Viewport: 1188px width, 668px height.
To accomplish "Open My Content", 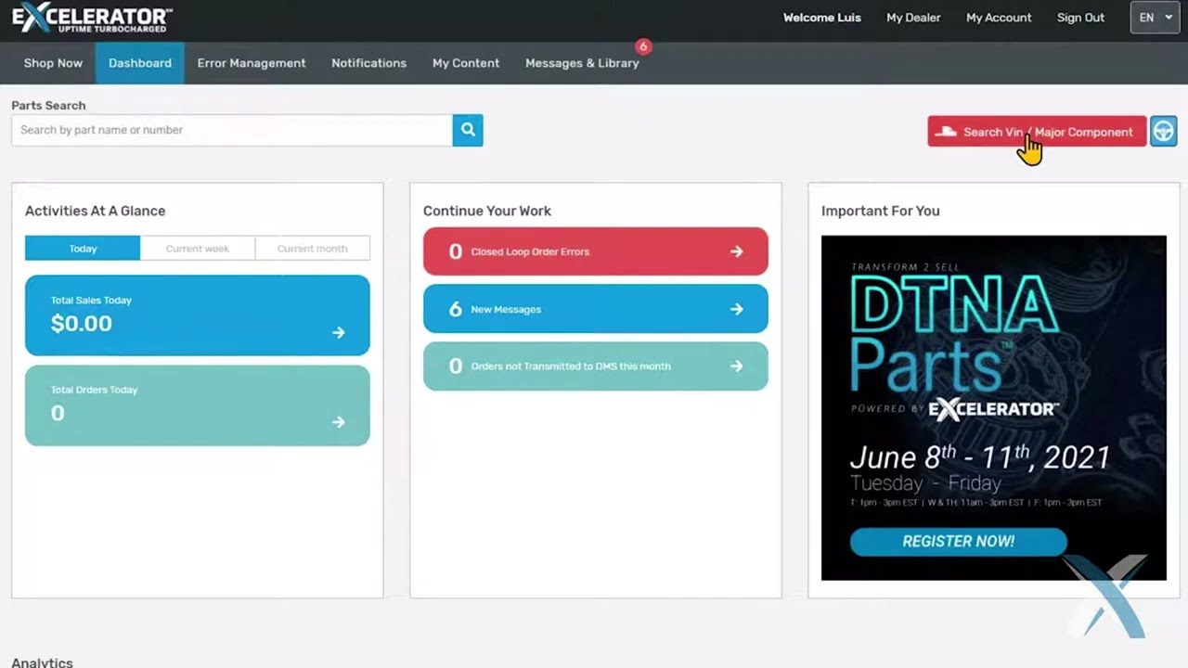I will (x=466, y=63).
